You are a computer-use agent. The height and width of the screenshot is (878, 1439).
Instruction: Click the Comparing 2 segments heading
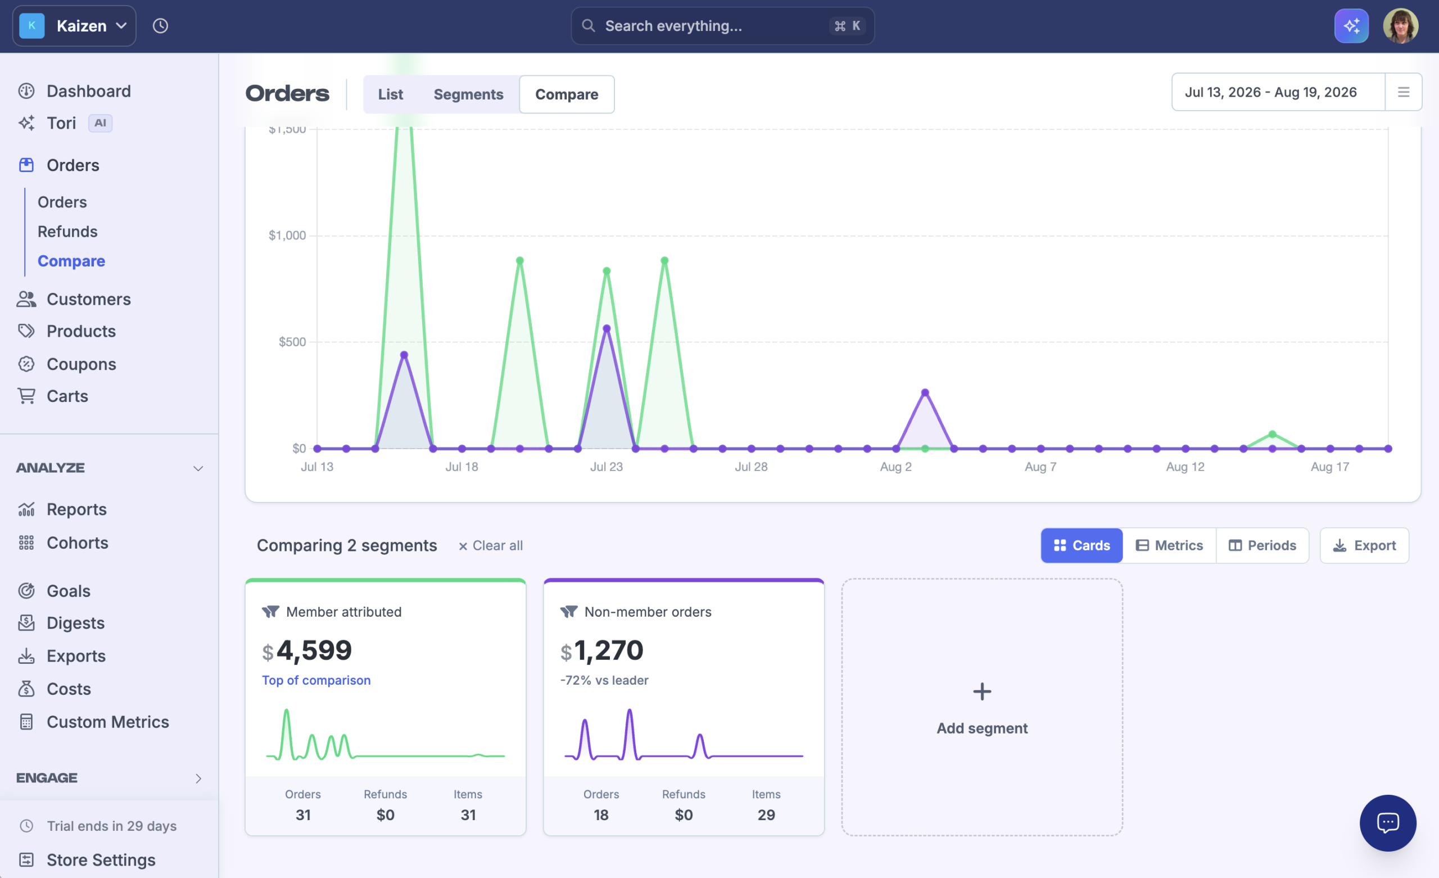(x=347, y=545)
